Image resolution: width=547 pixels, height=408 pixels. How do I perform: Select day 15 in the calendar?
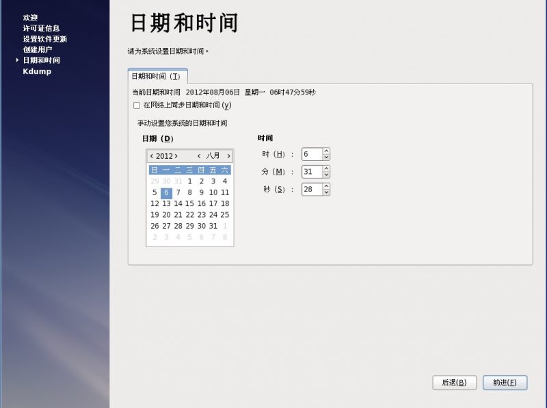[x=189, y=204]
